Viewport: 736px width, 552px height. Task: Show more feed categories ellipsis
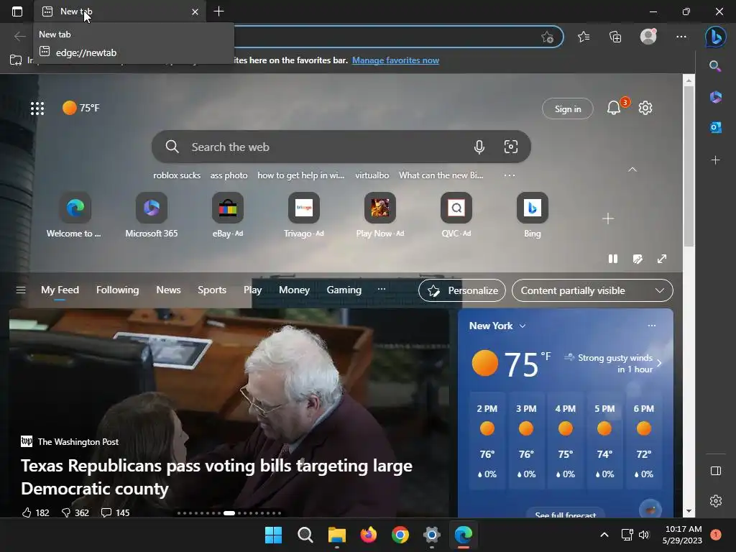click(382, 289)
